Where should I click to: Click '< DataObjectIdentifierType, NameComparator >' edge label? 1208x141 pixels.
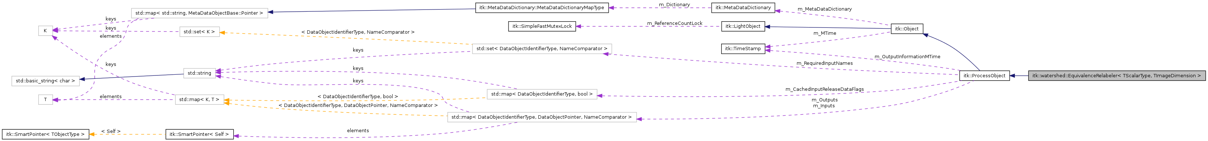[358, 32]
